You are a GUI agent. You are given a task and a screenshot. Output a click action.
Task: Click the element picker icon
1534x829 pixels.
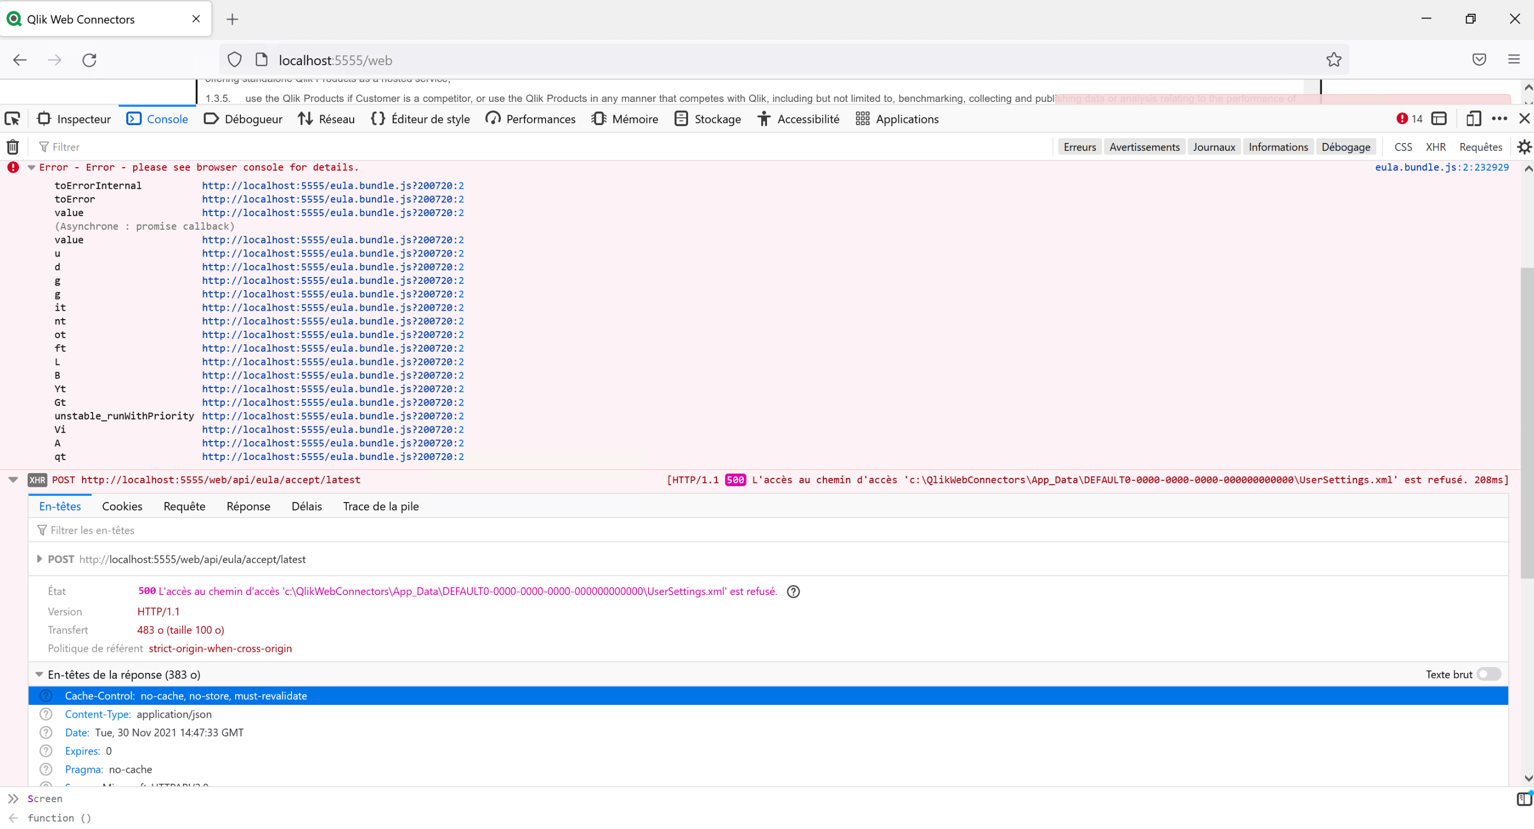(x=13, y=119)
